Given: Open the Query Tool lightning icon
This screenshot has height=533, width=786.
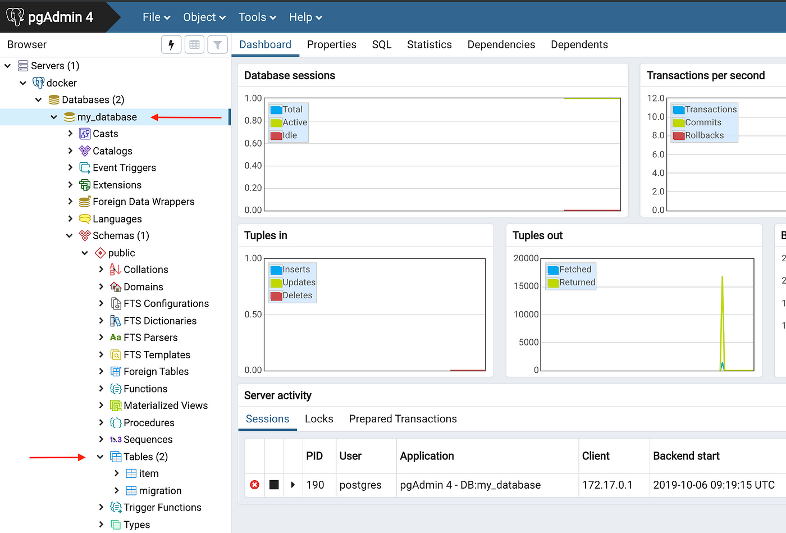Looking at the screenshot, I should pyautogui.click(x=171, y=44).
